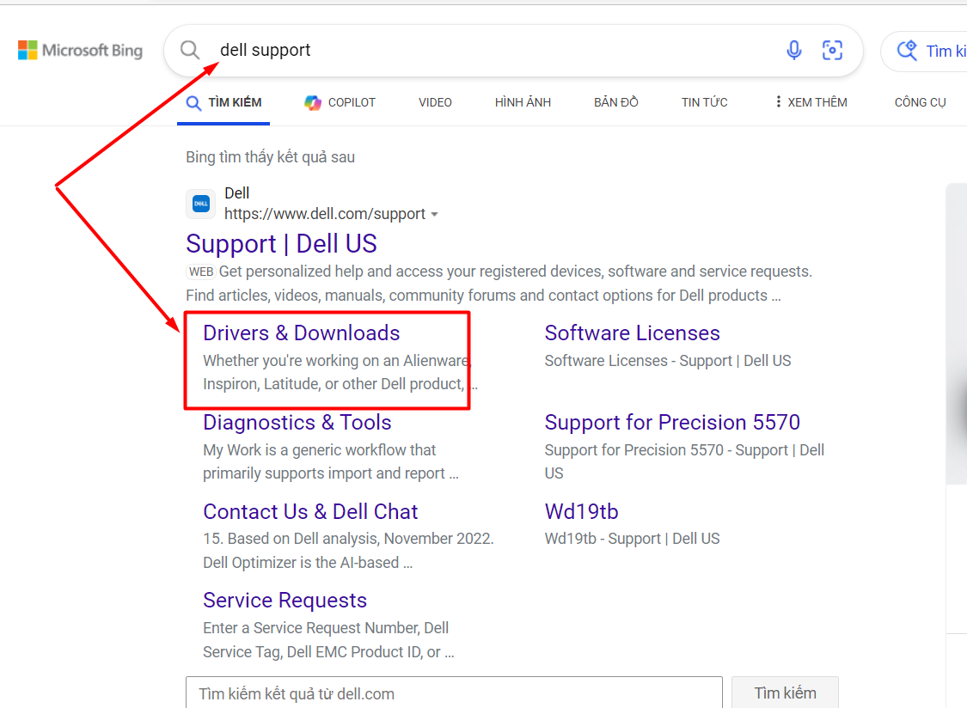Focus the dell.com site search field

pyautogui.click(x=454, y=693)
